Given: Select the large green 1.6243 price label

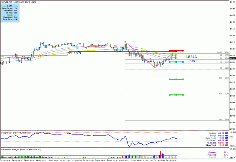Looking at the screenshot, I should [x=191, y=57].
